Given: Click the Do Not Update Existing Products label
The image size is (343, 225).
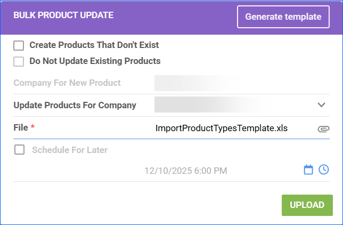Looking at the screenshot, I should click(x=95, y=61).
